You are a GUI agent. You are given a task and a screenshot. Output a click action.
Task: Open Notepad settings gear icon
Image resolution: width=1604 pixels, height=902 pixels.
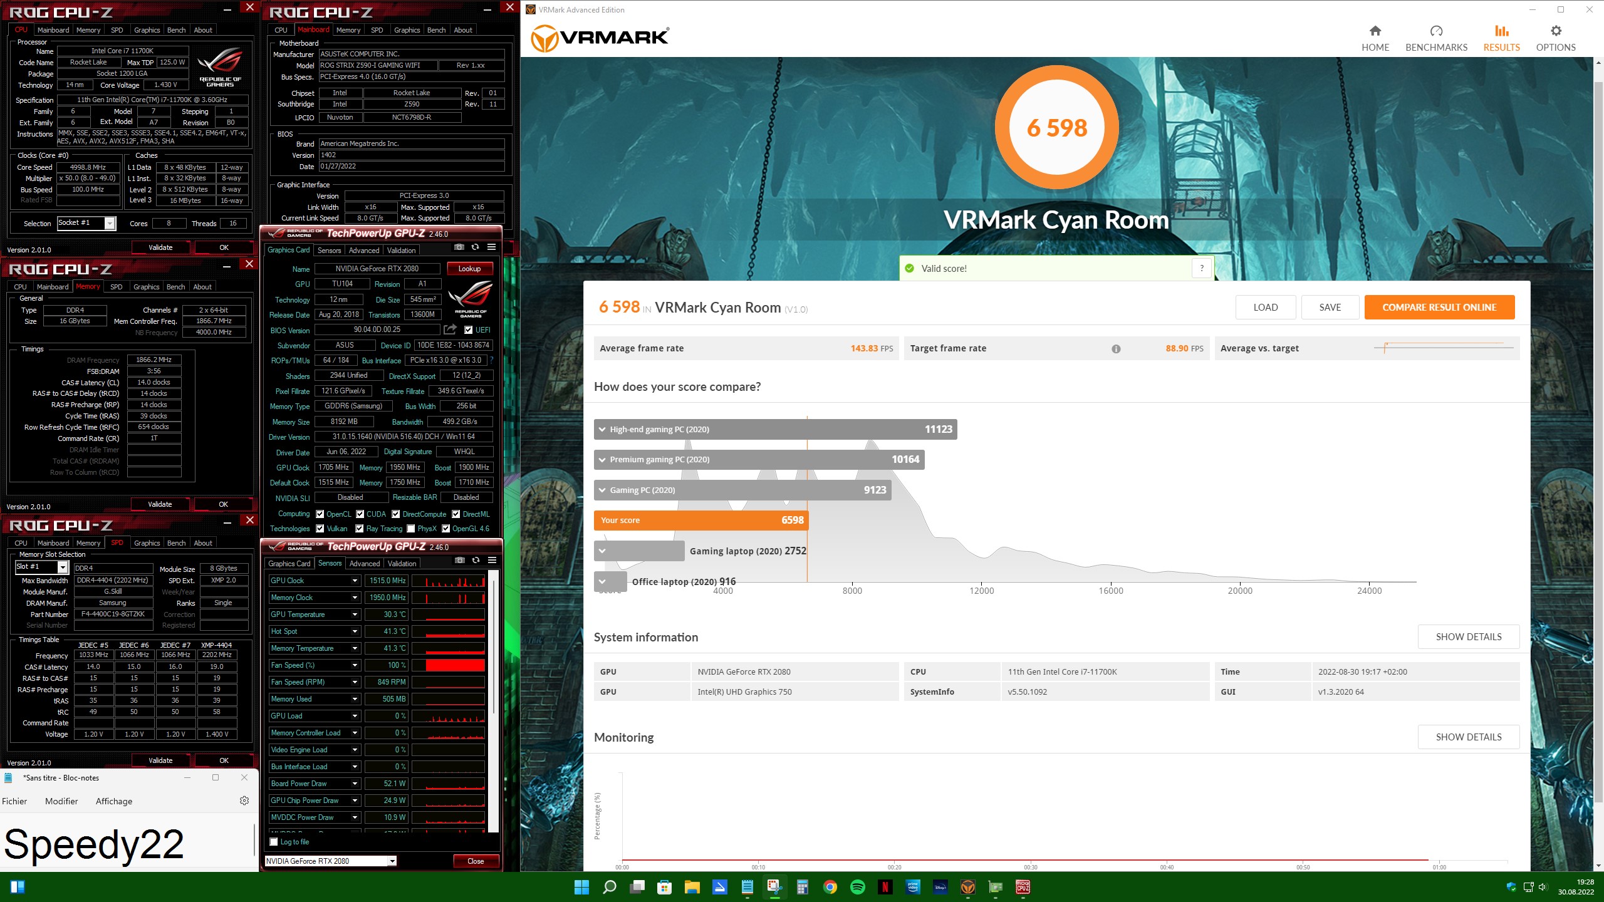tap(244, 801)
